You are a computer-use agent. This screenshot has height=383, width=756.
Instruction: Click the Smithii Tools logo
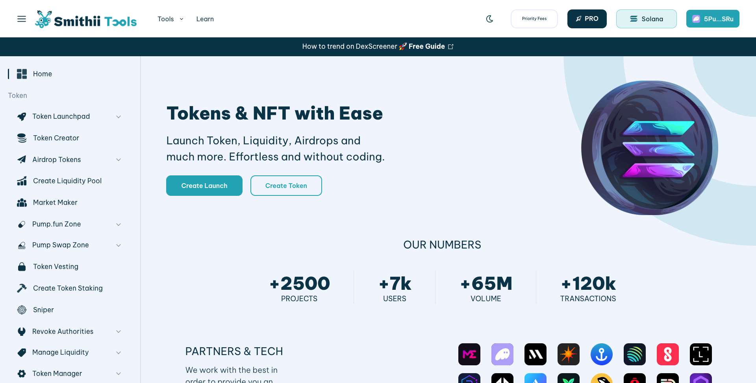tap(86, 19)
